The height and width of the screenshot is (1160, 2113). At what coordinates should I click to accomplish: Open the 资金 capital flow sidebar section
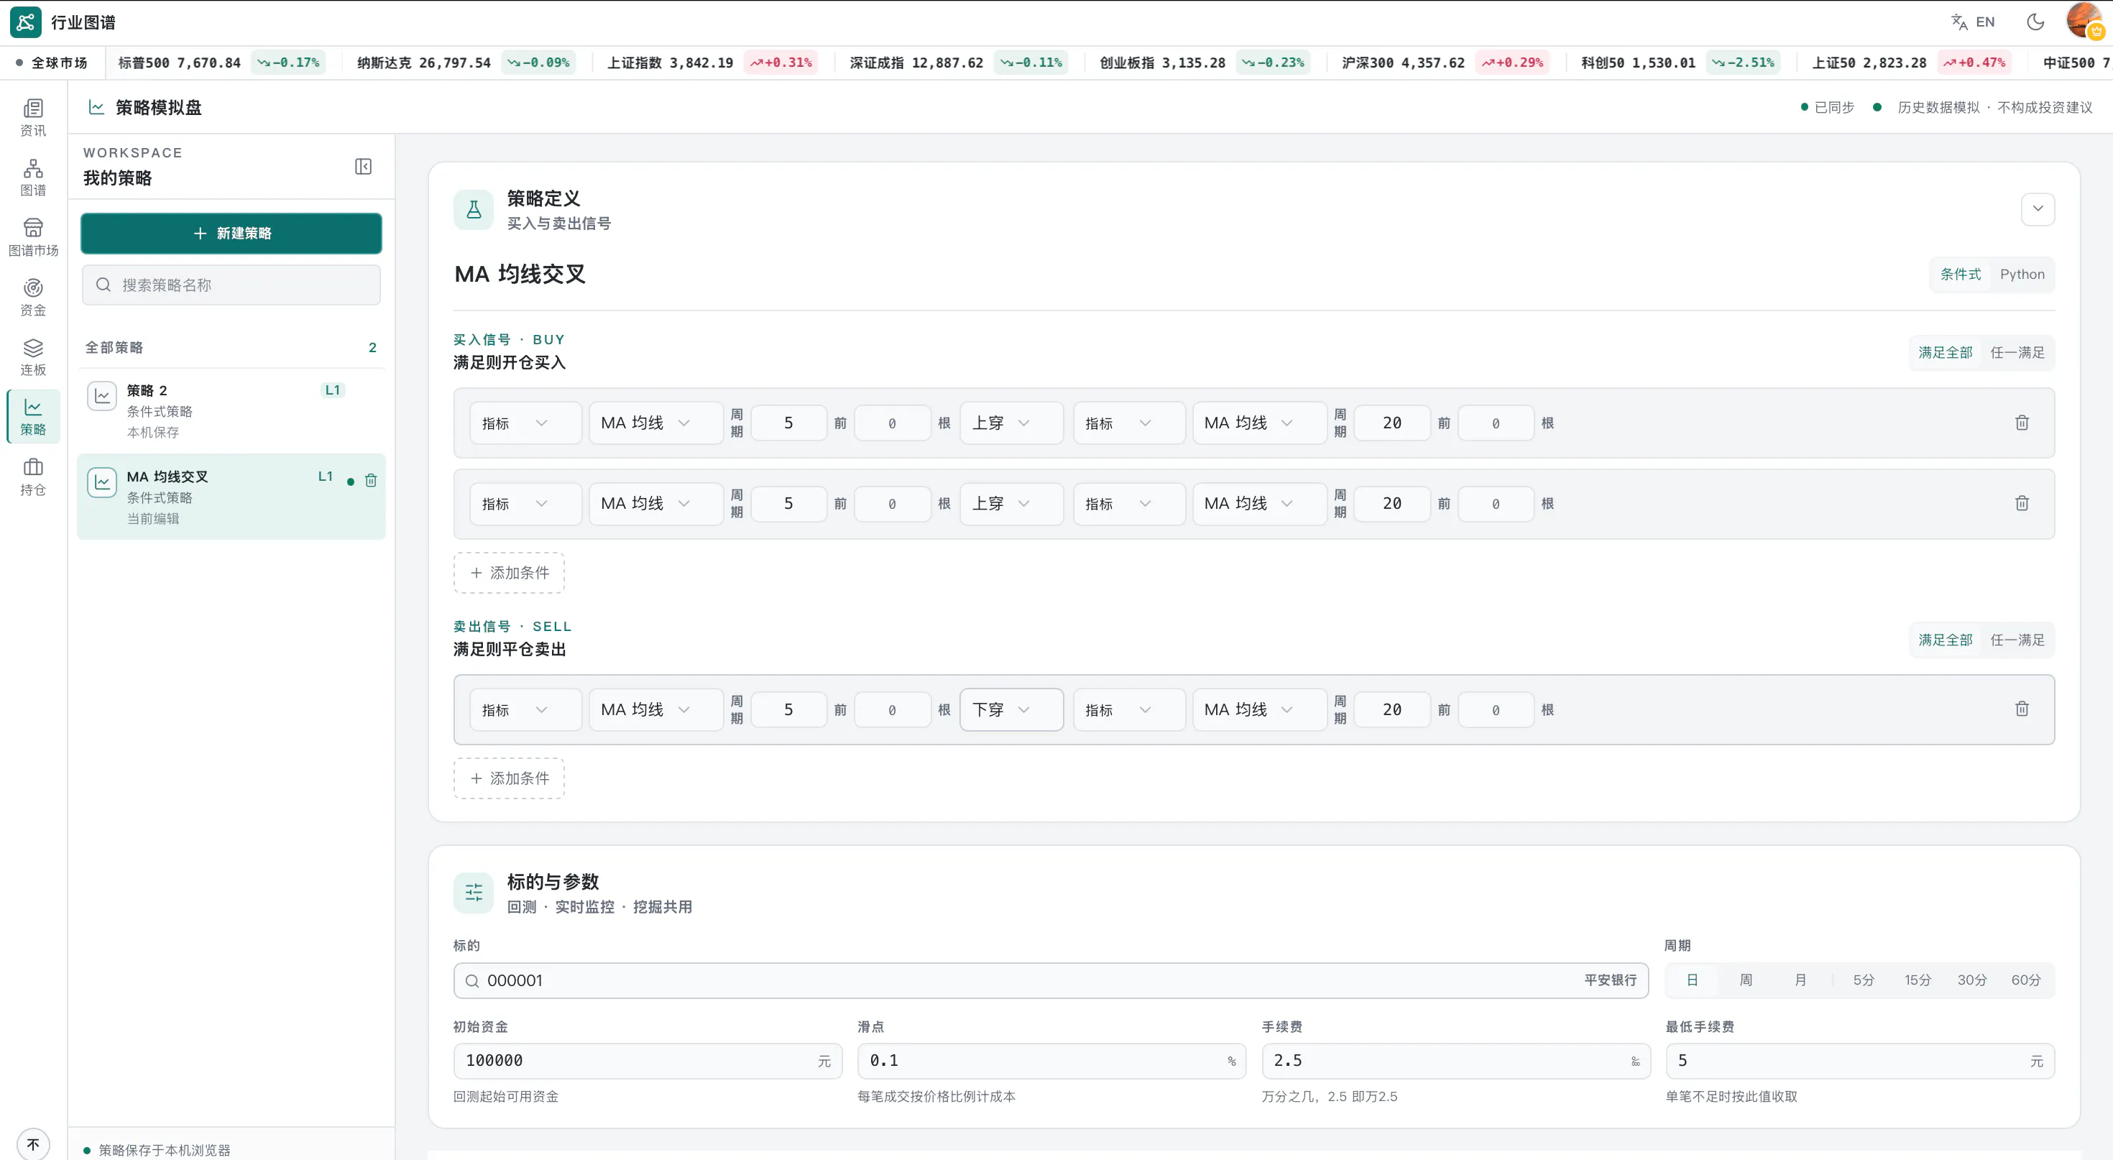pos(33,298)
